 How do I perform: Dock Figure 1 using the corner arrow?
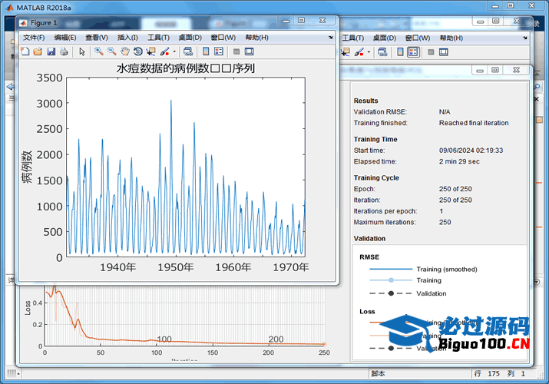click(330, 38)
